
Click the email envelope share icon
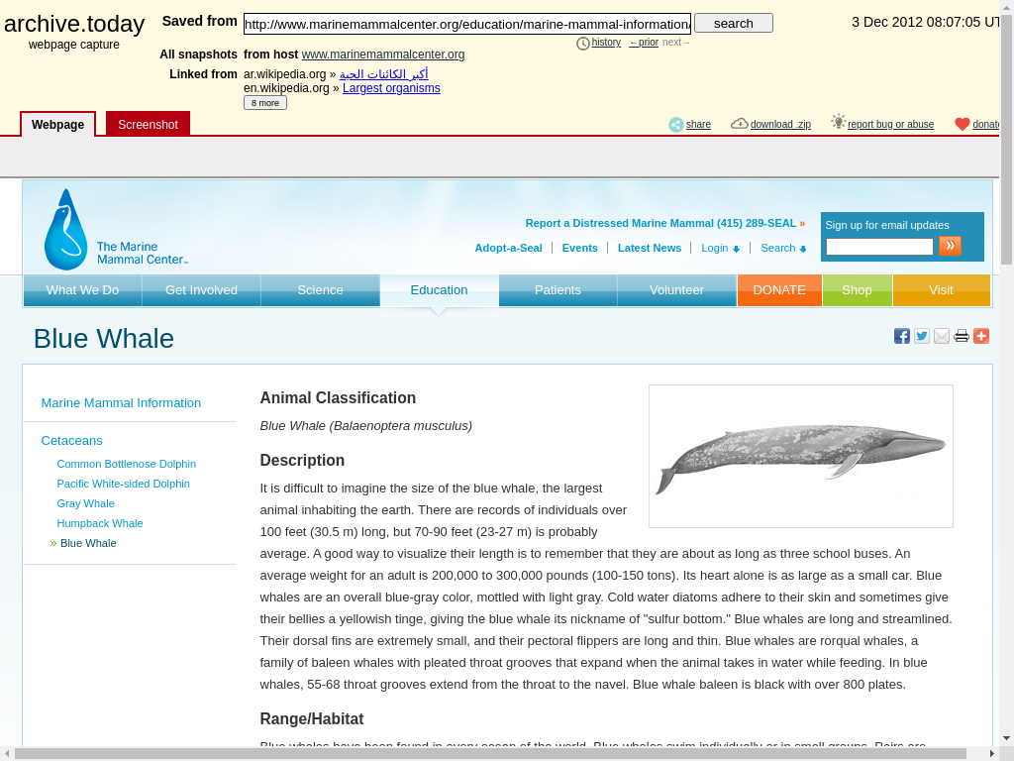coord(941,336)
